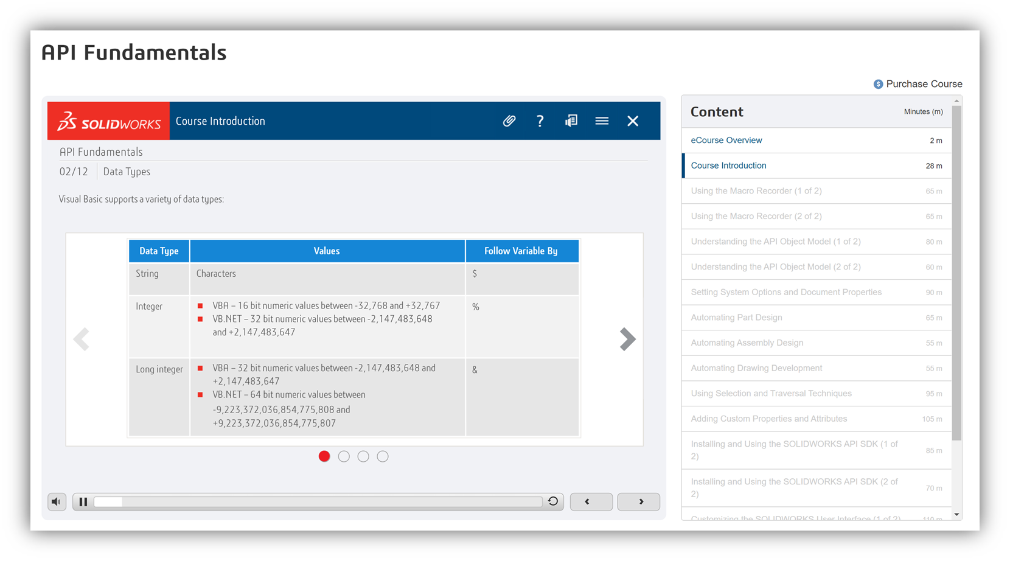The width and height of the screenshot is (1010, 561).
Task: Close the course player with X
Action: [633, 121]
